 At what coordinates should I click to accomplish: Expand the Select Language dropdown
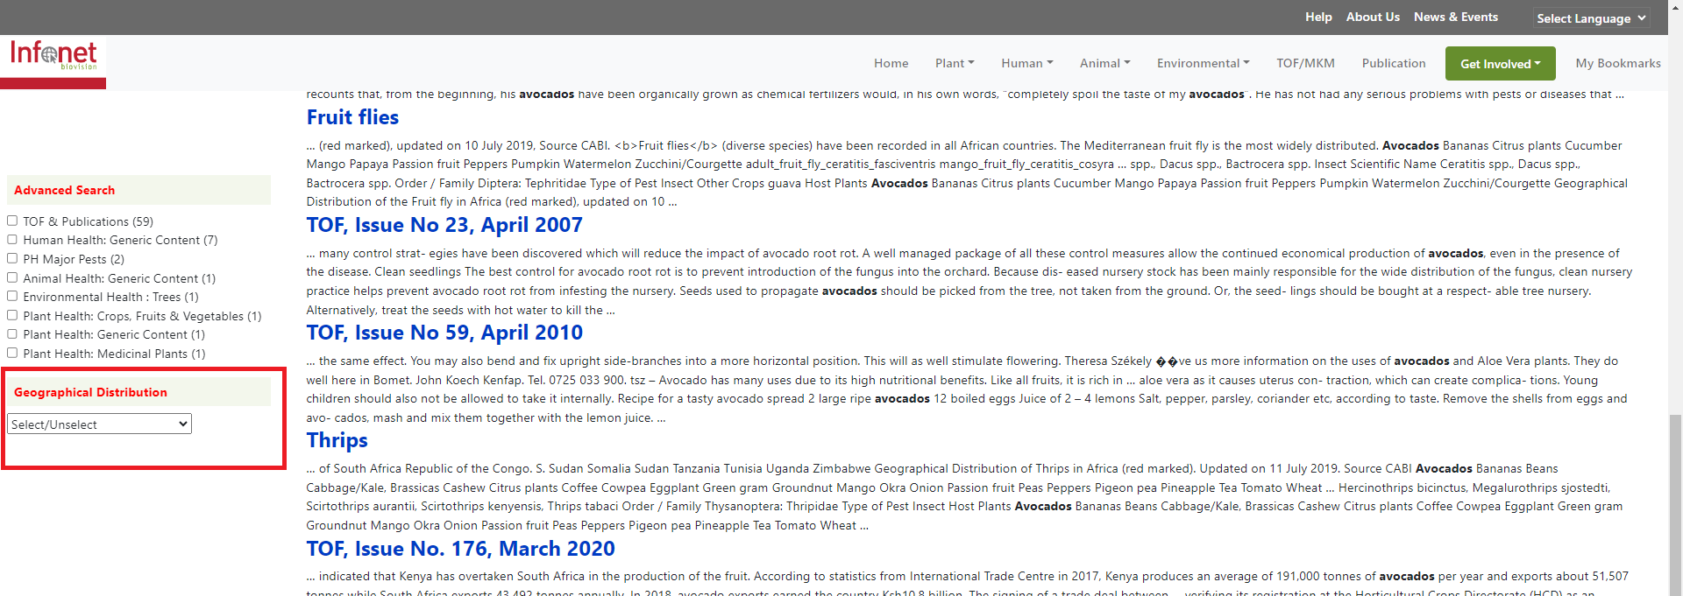pyautogui.click(x=1591, y=18)
